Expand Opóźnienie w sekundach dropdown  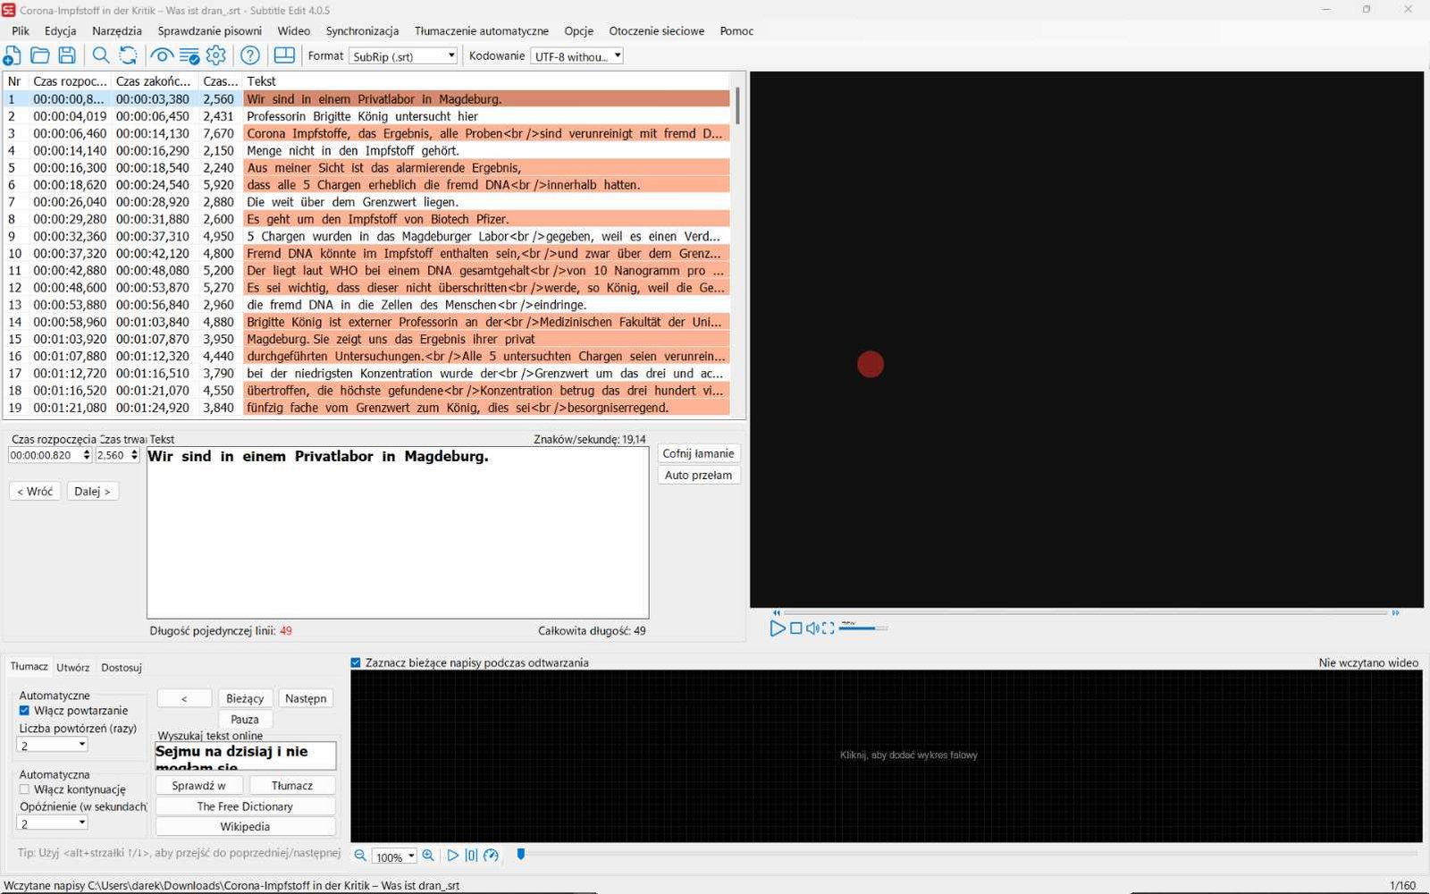(53, 823)
